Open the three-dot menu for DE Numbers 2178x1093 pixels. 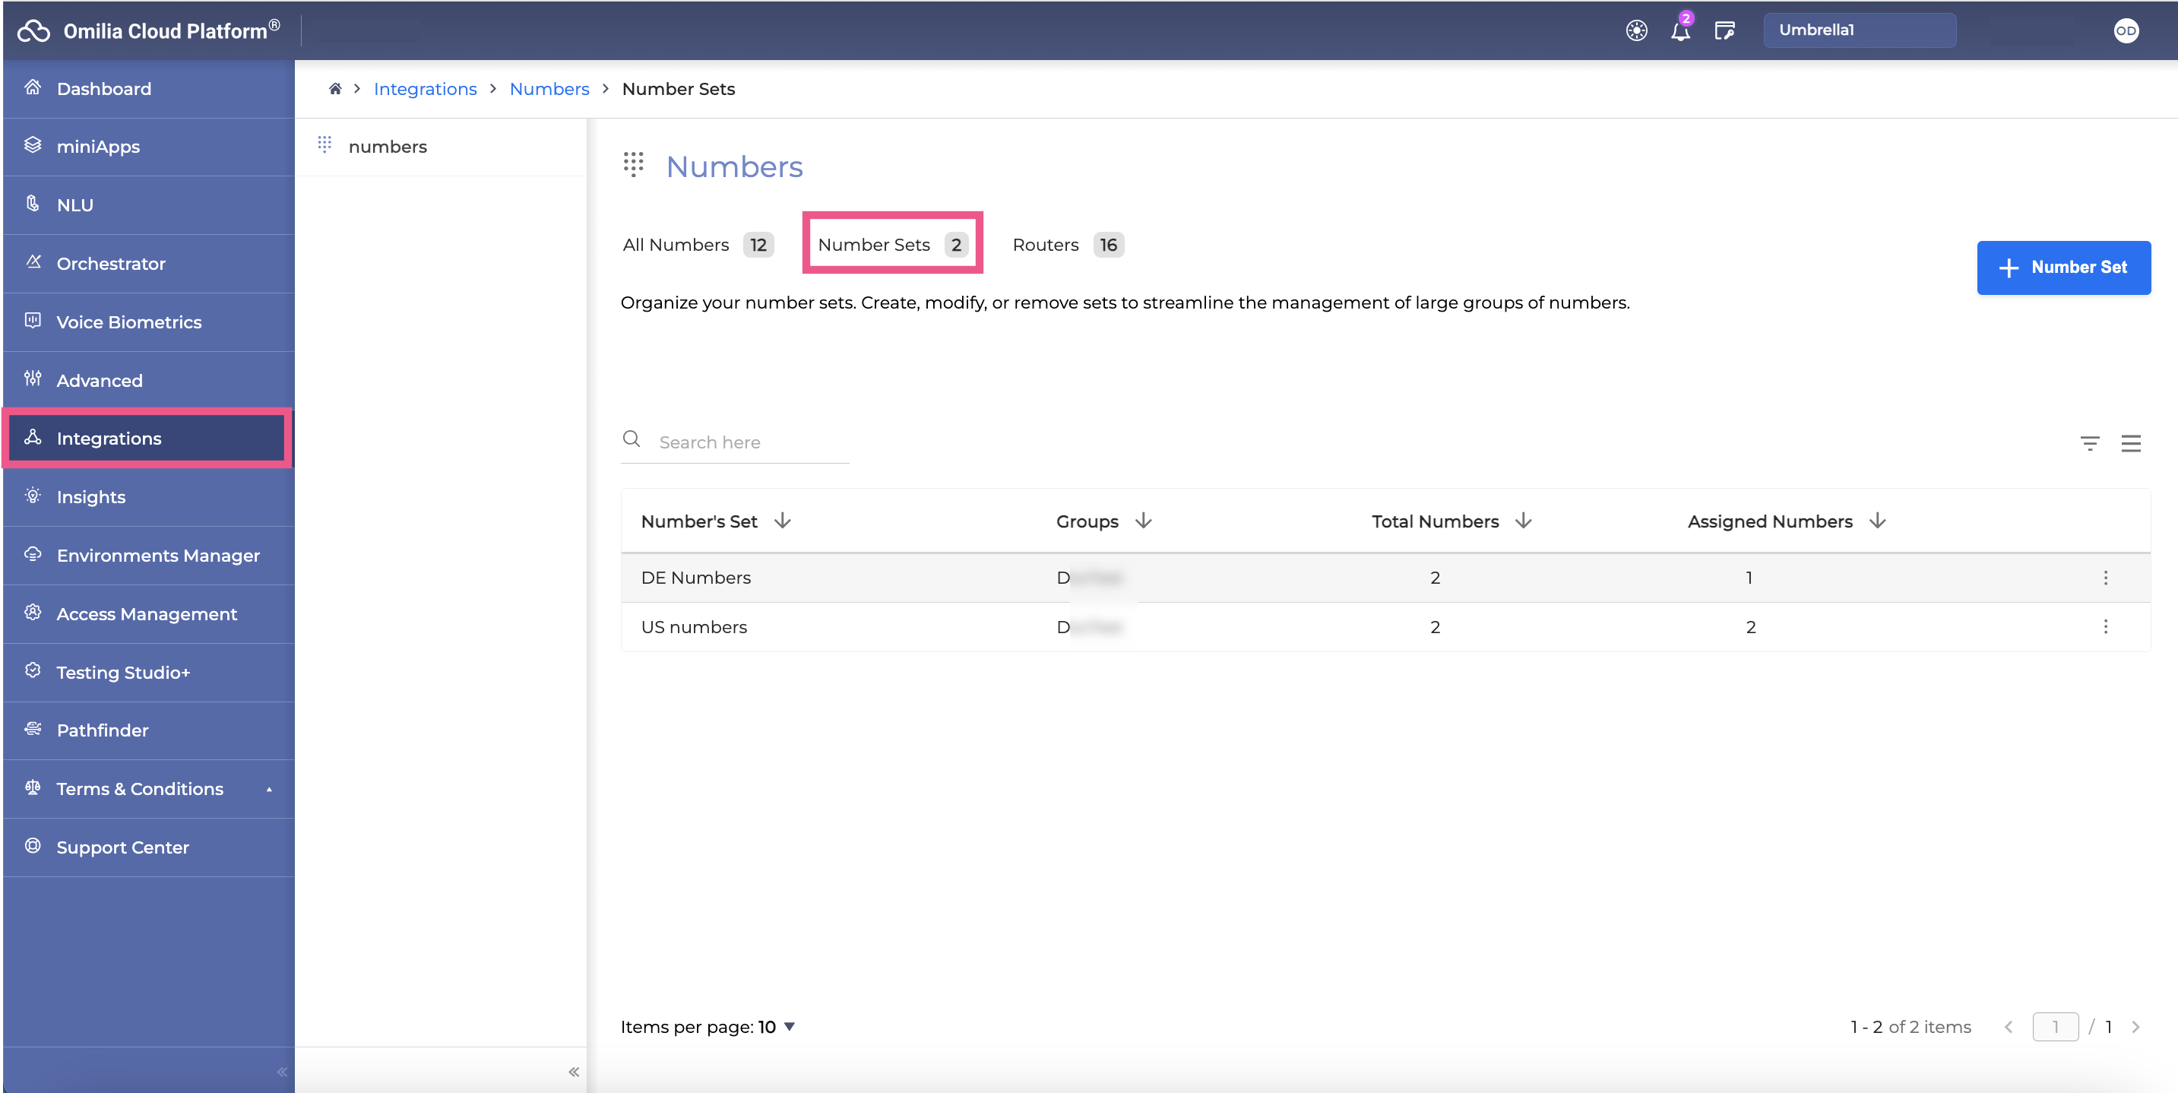[x=2105, y=578]
